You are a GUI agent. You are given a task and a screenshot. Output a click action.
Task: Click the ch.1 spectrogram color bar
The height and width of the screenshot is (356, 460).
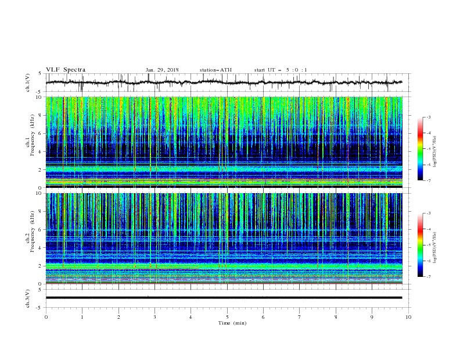420,149
